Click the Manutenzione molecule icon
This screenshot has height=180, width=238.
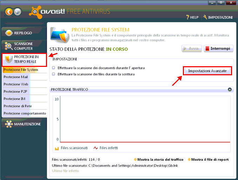[9, 124]
